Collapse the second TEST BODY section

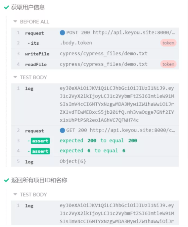(15, 194)
